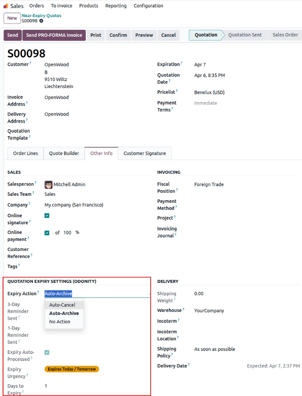This screenshot has width=302, height=396.
Task: Select Auto-Cancel from expiry action list
Action: pyautogui.click(x=62, y=305)
